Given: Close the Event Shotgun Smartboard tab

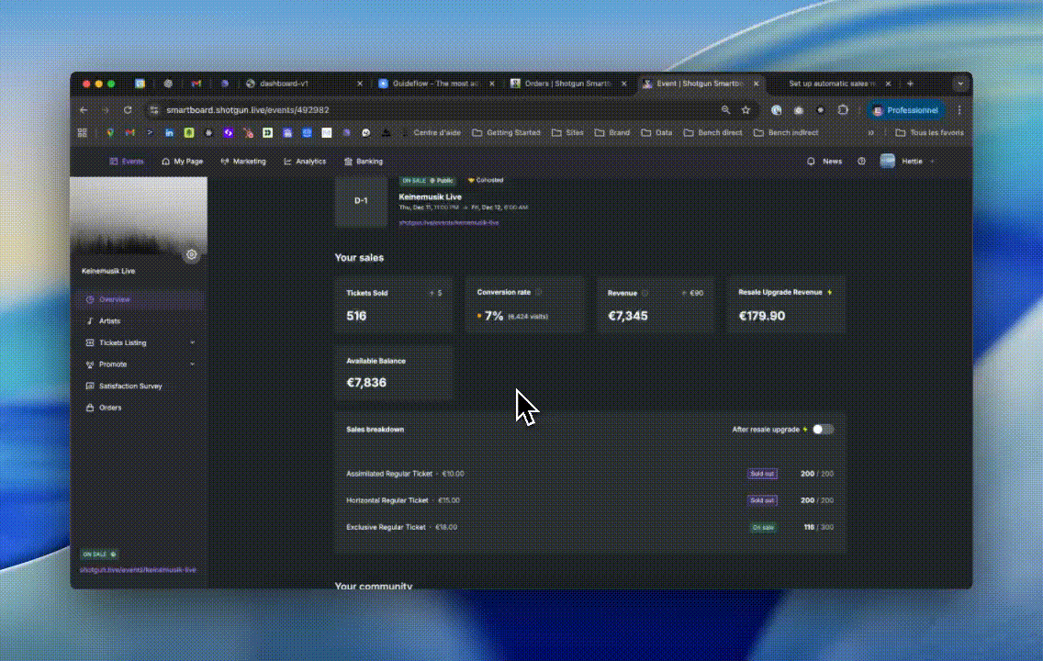Looking at the screenshot, I should pos(756,84).
